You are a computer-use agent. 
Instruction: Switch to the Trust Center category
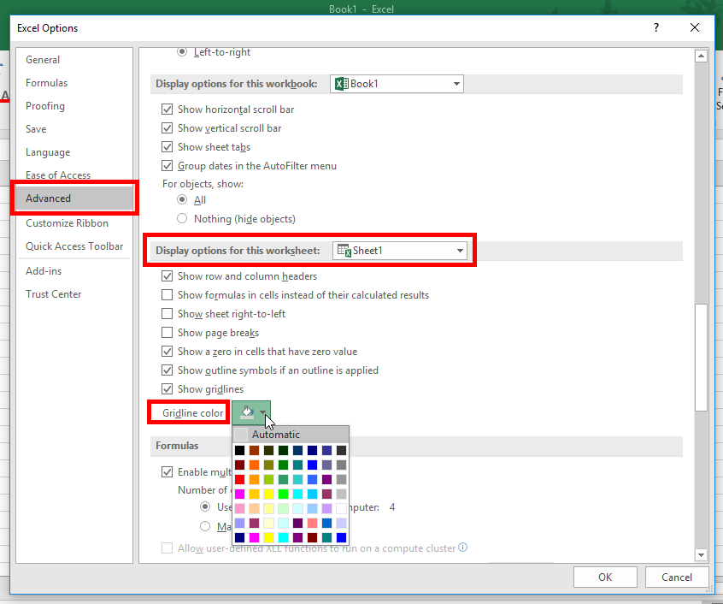[x=52, y=293]
